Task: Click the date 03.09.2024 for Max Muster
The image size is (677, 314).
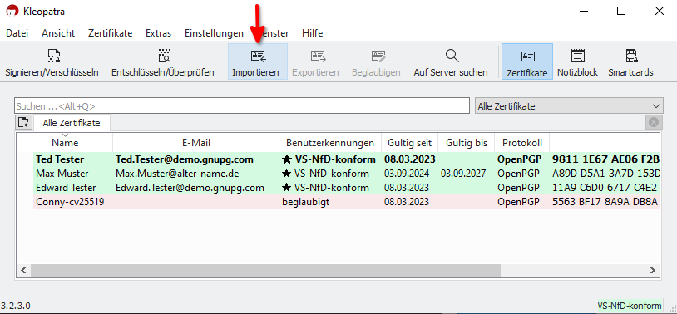Action: coord(407,174)
